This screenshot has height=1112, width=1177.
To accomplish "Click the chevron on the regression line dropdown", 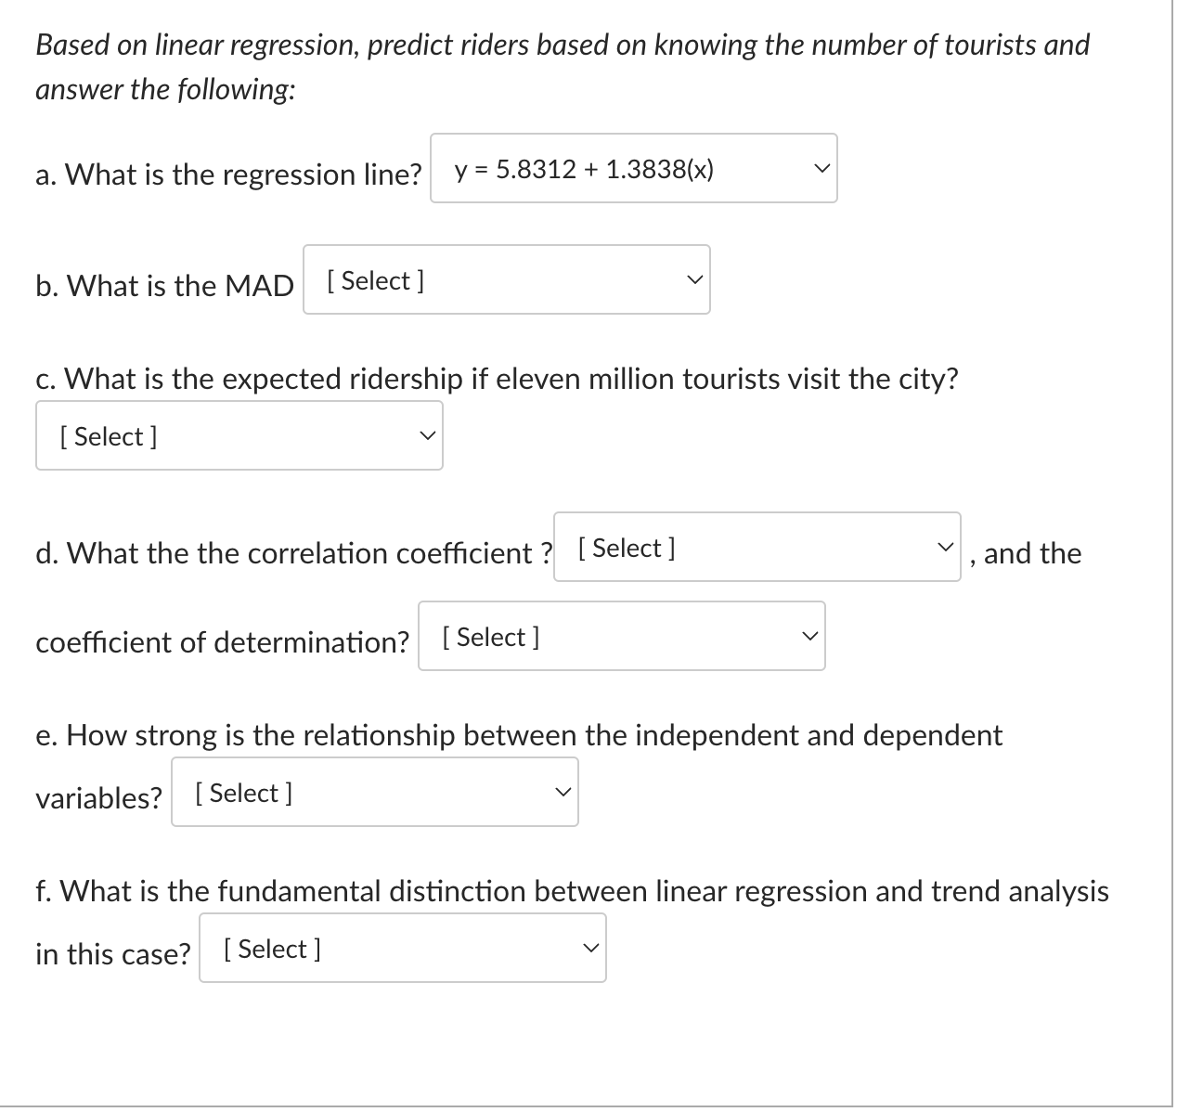I will 821,167.
